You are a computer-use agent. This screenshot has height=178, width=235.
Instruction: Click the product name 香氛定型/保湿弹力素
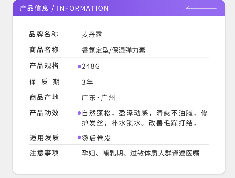tap(113, 50)
